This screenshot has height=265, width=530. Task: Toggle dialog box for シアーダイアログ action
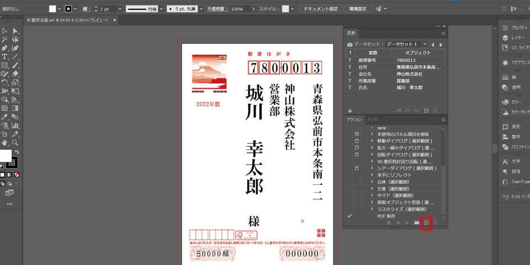(x=357, y=168)
